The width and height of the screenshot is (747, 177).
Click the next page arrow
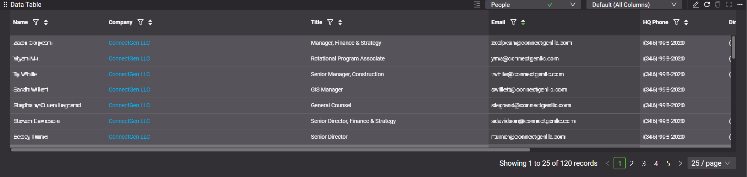[680, 163]
